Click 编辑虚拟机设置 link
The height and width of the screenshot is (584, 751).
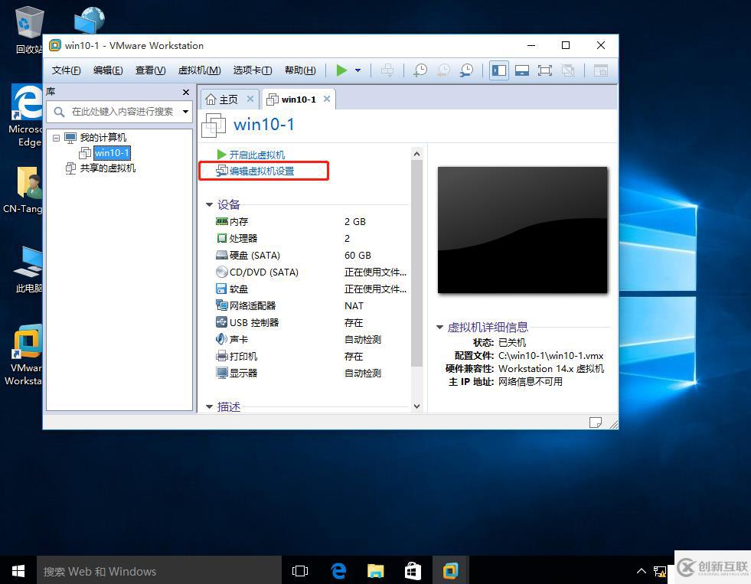click(x=261, y=171)
